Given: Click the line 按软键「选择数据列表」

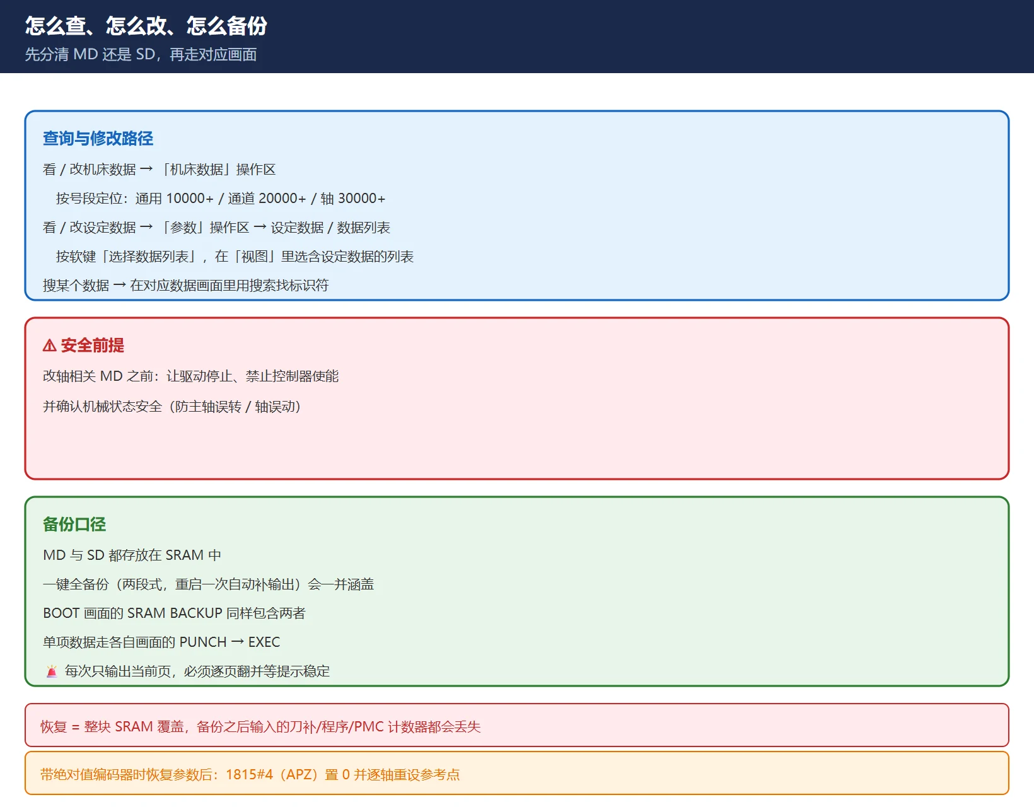Looking at the screenshot, I should [235, 257].
